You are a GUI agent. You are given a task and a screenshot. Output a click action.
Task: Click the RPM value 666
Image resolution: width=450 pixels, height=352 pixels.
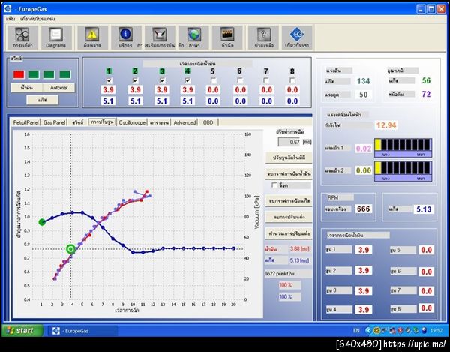[x=363, y=209]
